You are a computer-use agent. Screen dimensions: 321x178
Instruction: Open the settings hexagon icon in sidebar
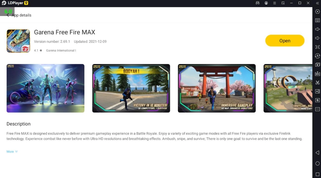tap(317, 12)
